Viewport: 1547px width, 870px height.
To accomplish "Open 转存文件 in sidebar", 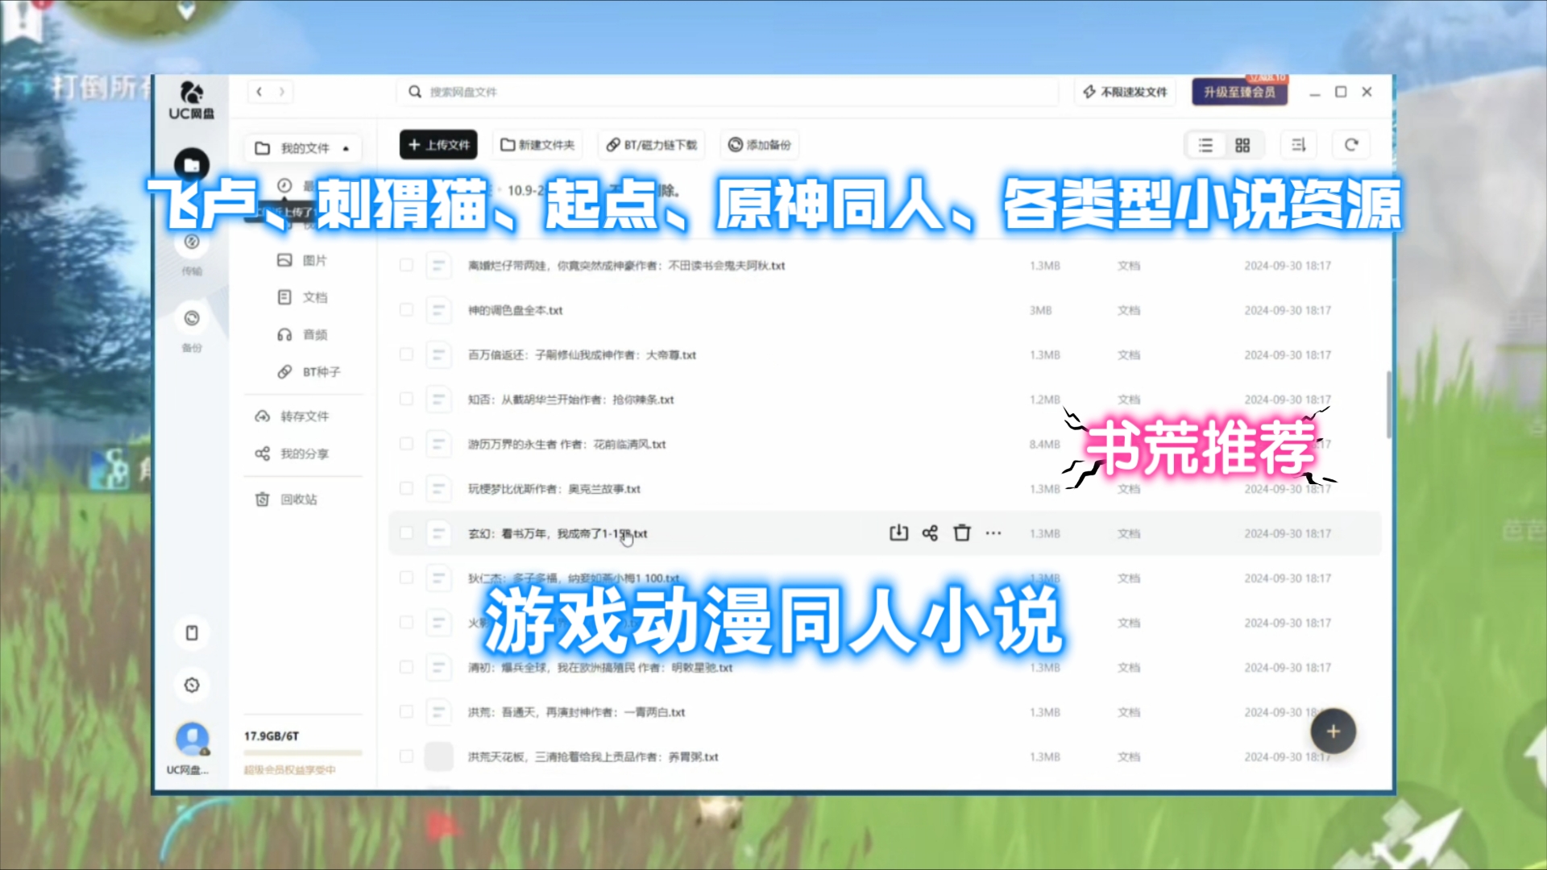I will [292, 416].
